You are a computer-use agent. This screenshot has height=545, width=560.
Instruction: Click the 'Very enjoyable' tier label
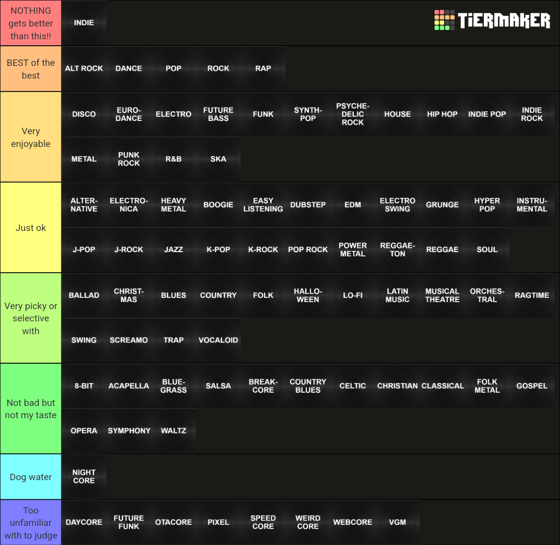coord(30,138)
